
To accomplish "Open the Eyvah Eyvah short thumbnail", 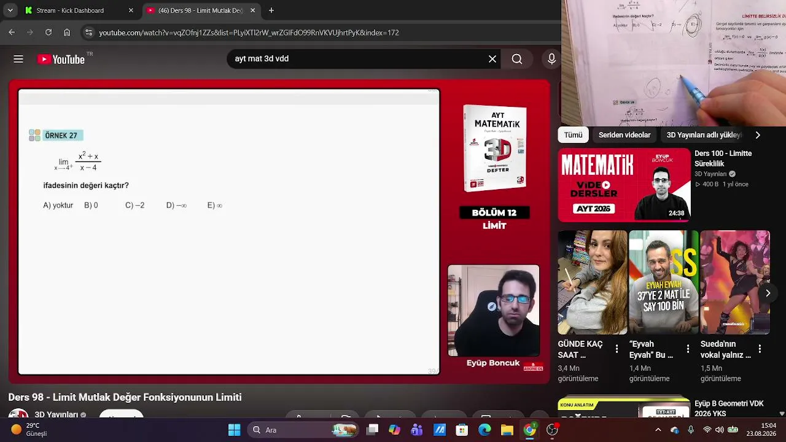I will (664, 282).
